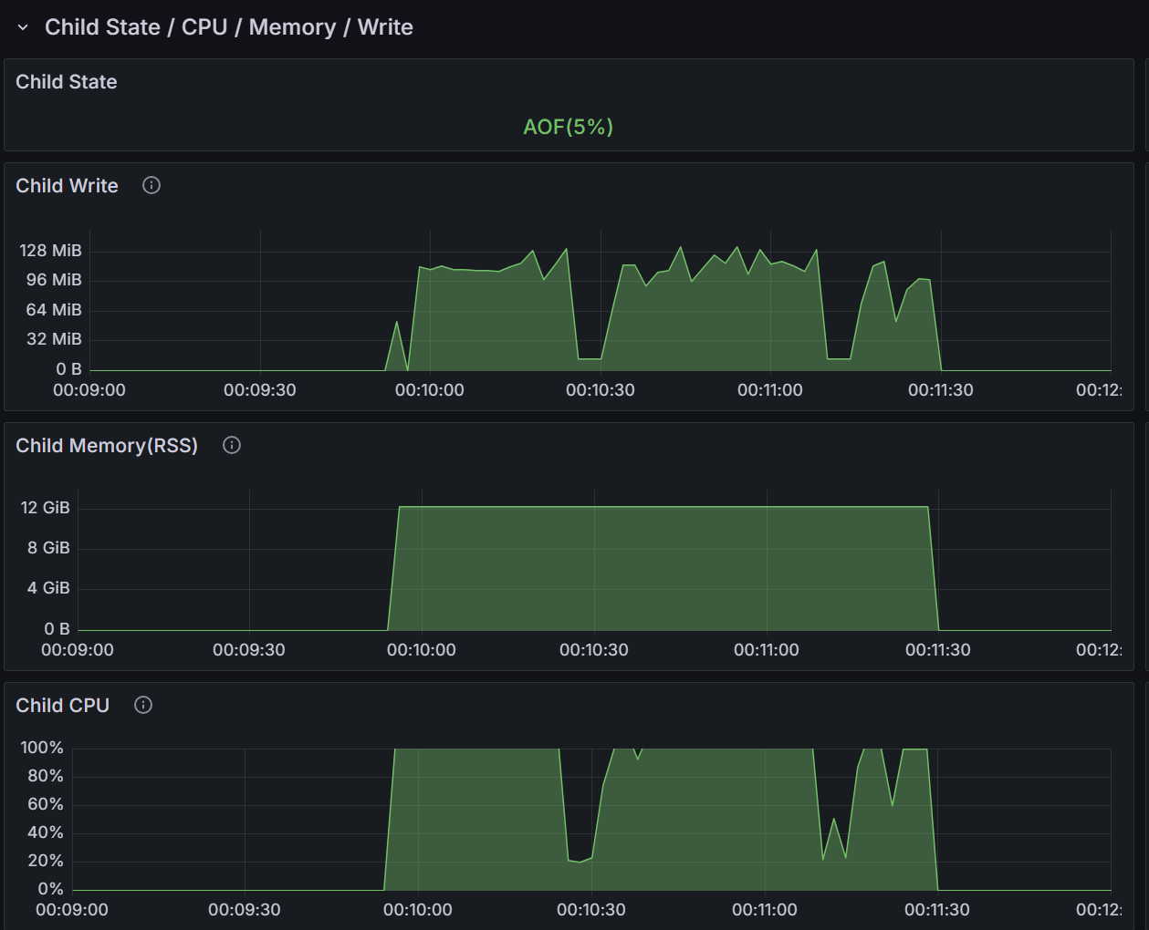Image resolution: width=1149 pixels, height=930 pixels.
Task: Open the Child State panel title menu
Action: (67, 82)
